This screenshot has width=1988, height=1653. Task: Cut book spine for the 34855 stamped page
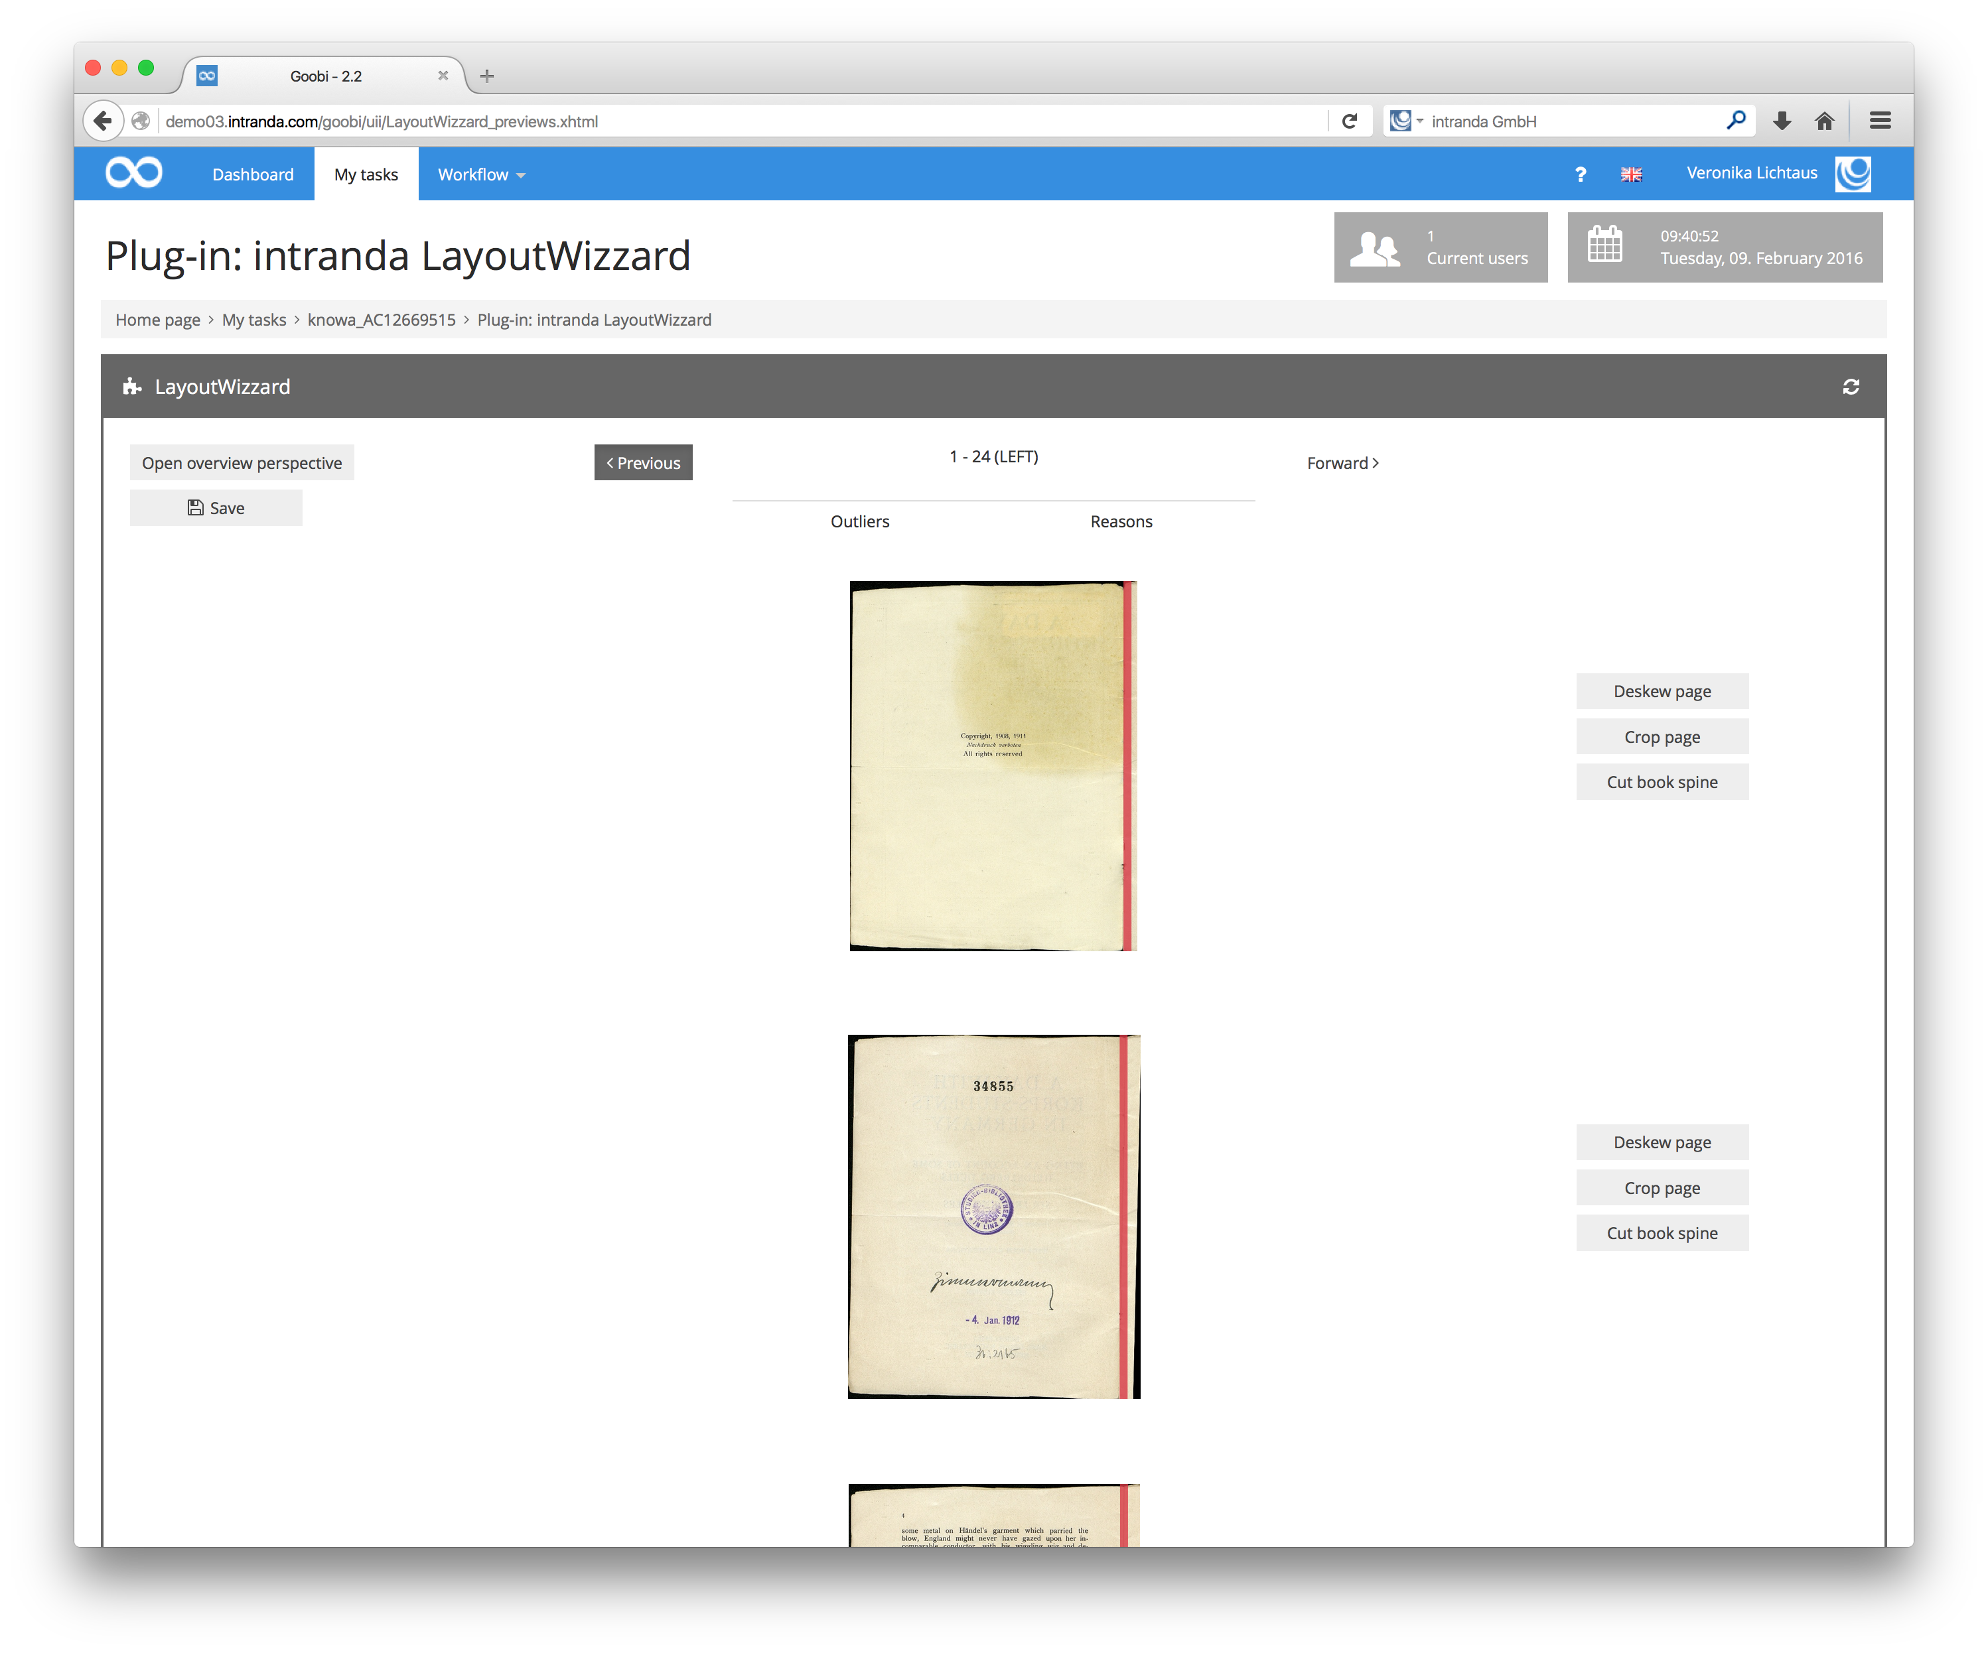pyautogui.click(x=1662, y=1233)
